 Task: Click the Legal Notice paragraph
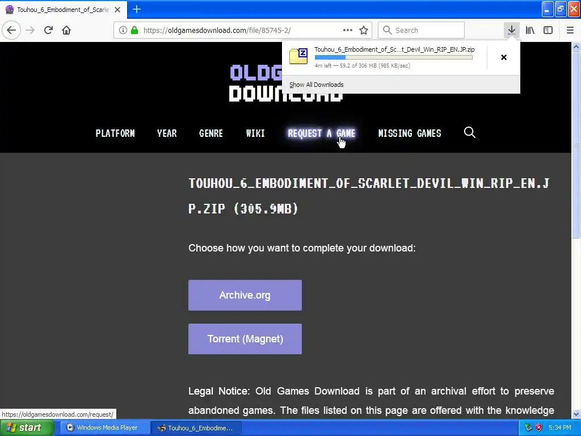coord(371,401)
